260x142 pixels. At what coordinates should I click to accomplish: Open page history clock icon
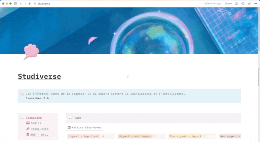point(243,4)
